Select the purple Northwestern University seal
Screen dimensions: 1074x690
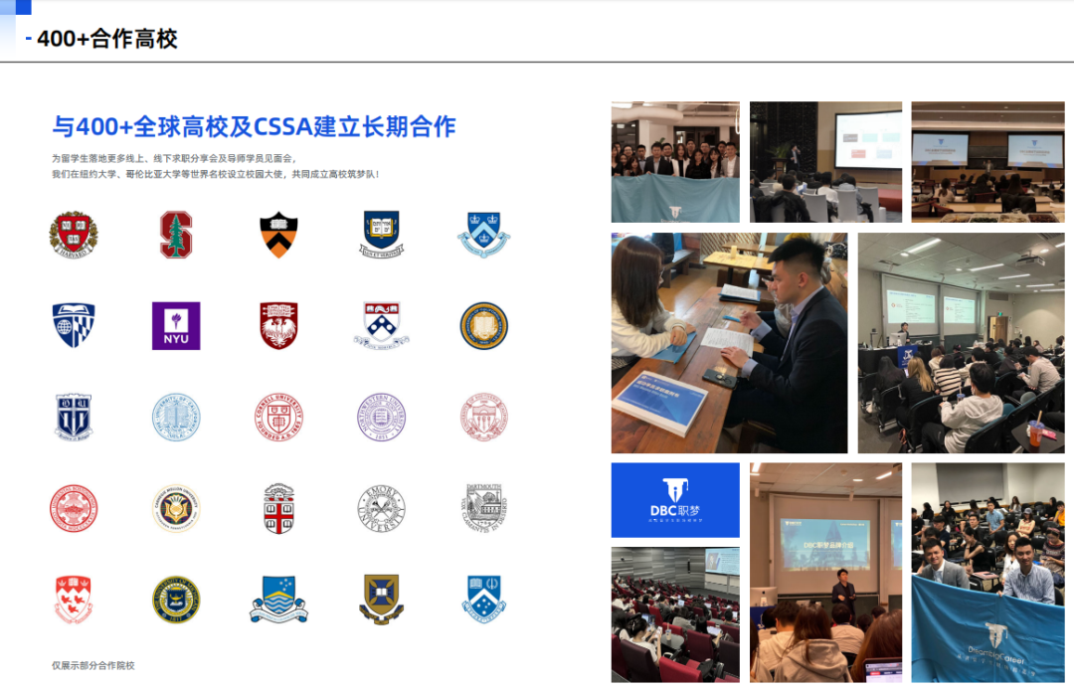382,417
